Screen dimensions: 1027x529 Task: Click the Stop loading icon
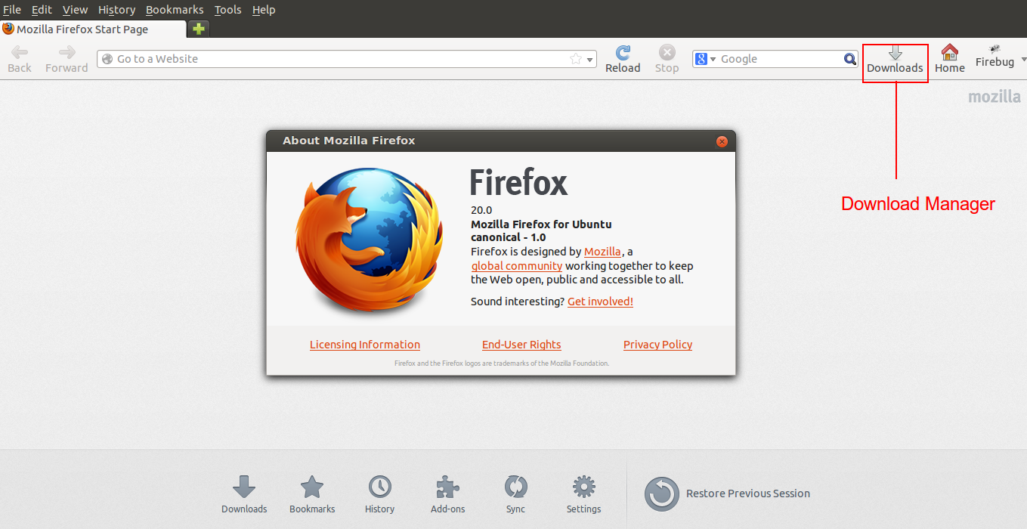pos(667,52)
